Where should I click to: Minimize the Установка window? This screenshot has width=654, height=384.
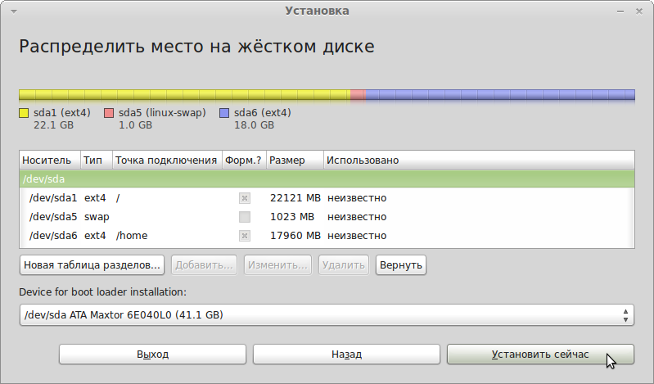[x=620, y=11]
